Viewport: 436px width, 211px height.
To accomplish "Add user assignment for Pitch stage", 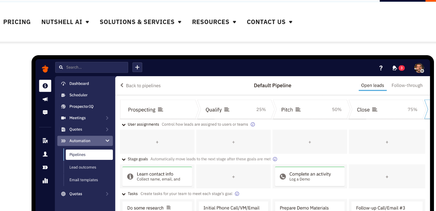I will (x=310, y=142).
